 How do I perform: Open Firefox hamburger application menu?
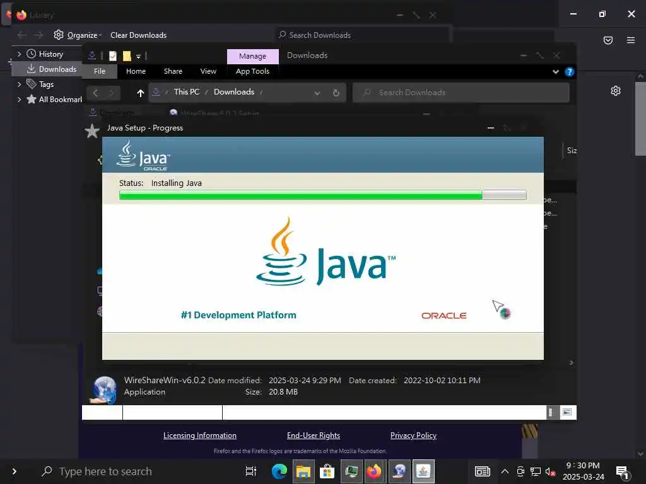(631, 40)
